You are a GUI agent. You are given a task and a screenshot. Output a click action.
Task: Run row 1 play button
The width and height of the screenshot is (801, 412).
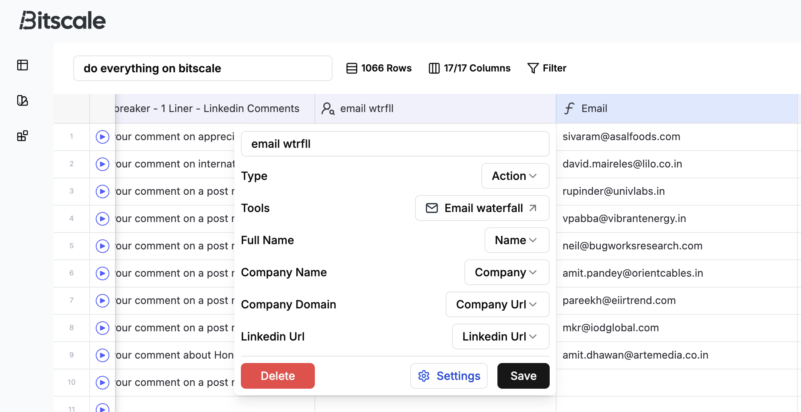pos(103,137)
